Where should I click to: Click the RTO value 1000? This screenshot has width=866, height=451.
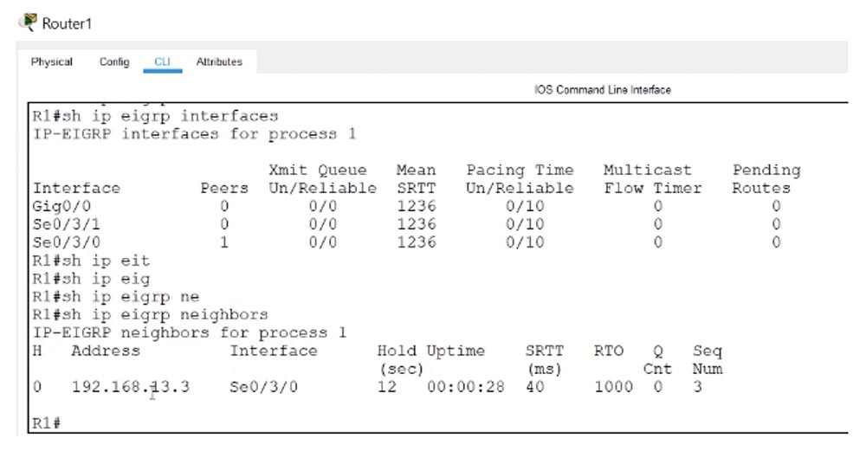point(613,386)
